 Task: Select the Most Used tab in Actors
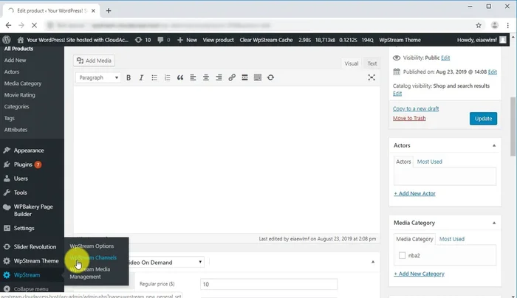point(430,162)
